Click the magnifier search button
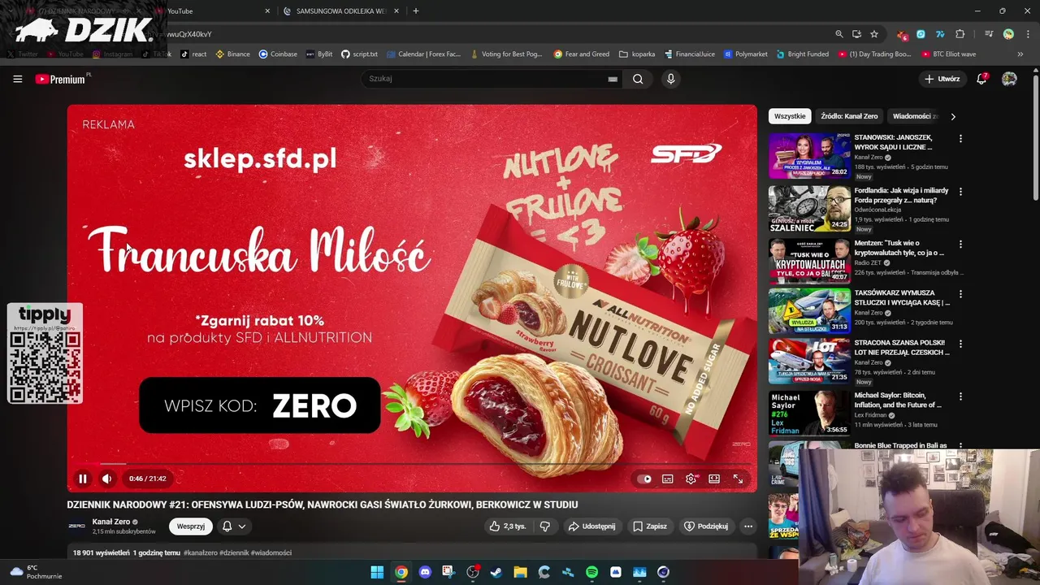The height and width of the screenshot is (585, 1040). pyautogui.click(x=638, y=79)
